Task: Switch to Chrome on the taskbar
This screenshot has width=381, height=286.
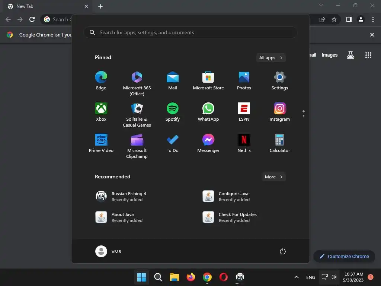Action: [x=207, y=277]
